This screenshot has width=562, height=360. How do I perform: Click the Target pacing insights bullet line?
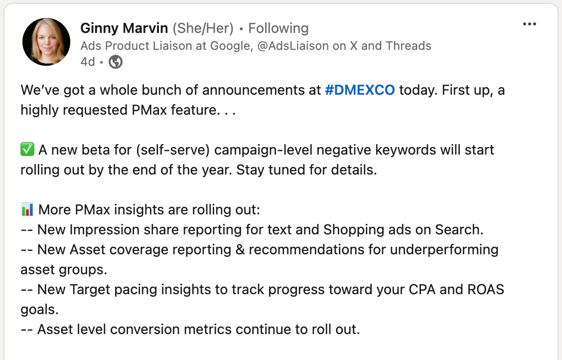click(263, 299)
